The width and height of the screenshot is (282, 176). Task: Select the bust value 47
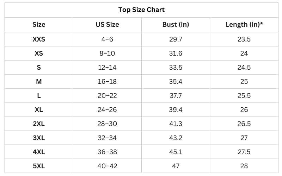[x=176, y=166]
